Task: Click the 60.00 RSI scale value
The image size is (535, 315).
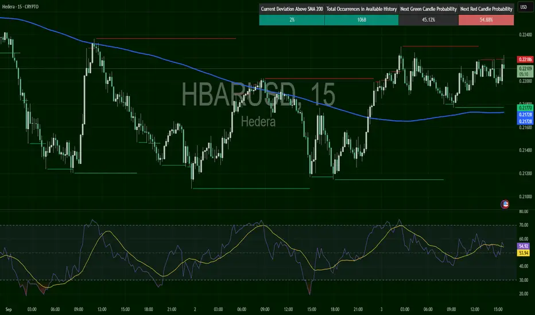Action: point(524,239)
